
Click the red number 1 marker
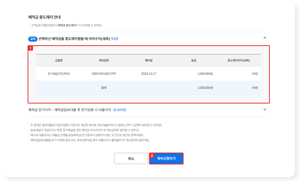[30, 48]
